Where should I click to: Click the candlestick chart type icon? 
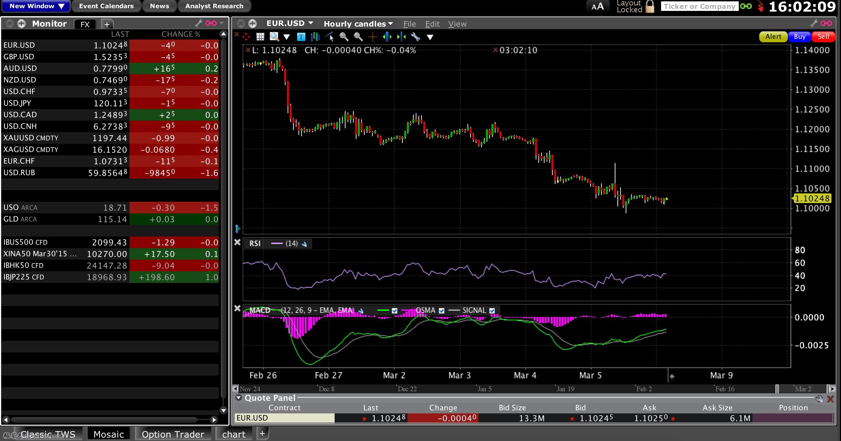click(315, 37)
